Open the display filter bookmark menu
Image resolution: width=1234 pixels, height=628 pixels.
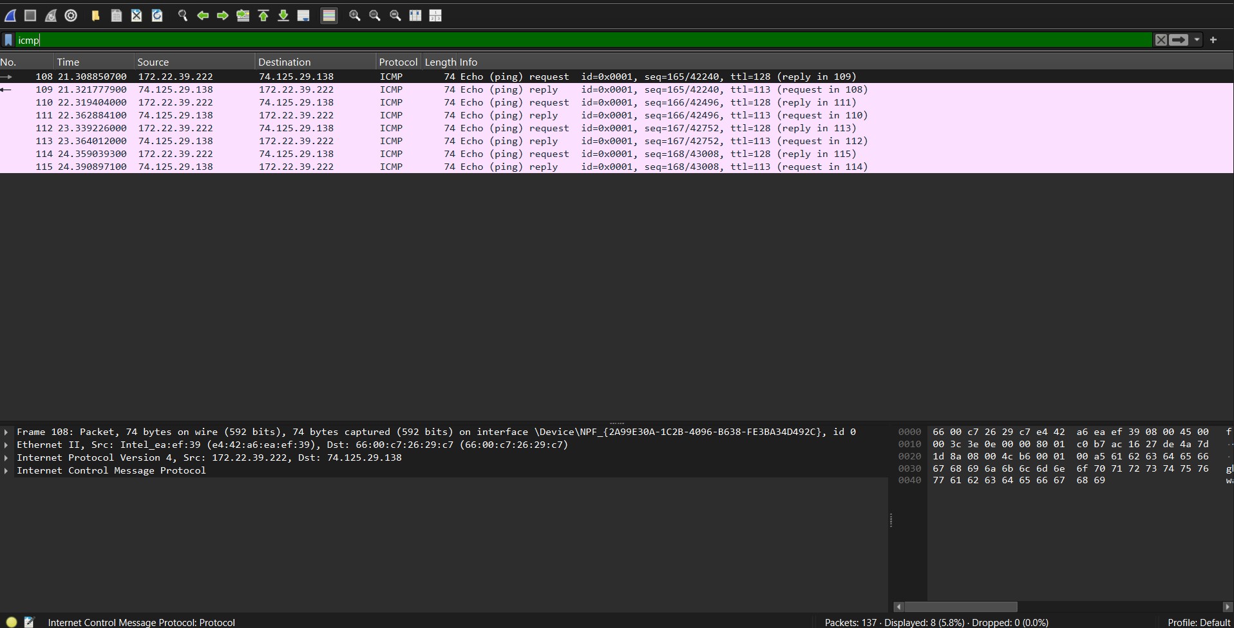pyautogui.click(x=8, y=40)
